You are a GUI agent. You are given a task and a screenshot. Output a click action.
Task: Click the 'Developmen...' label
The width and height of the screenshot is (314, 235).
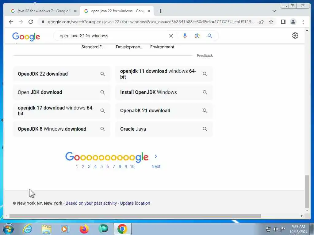coord(129,47)
